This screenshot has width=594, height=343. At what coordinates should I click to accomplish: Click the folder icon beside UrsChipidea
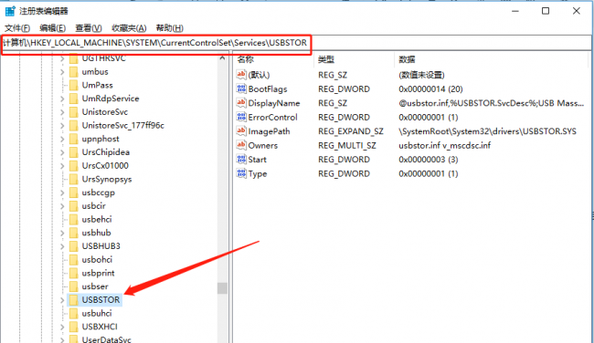pyautogui.click(x=74, y=152)
